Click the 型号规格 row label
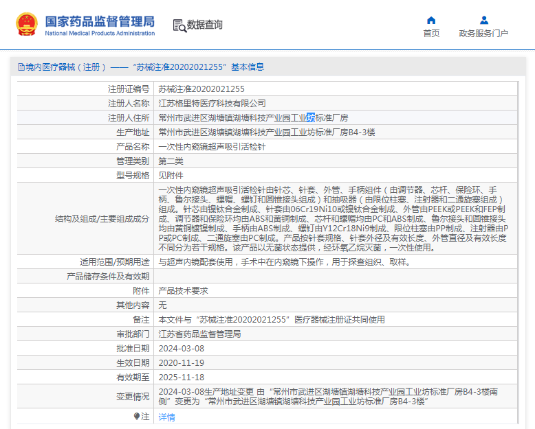The height and width of the screenshot is (429, 535). [133, 176]
